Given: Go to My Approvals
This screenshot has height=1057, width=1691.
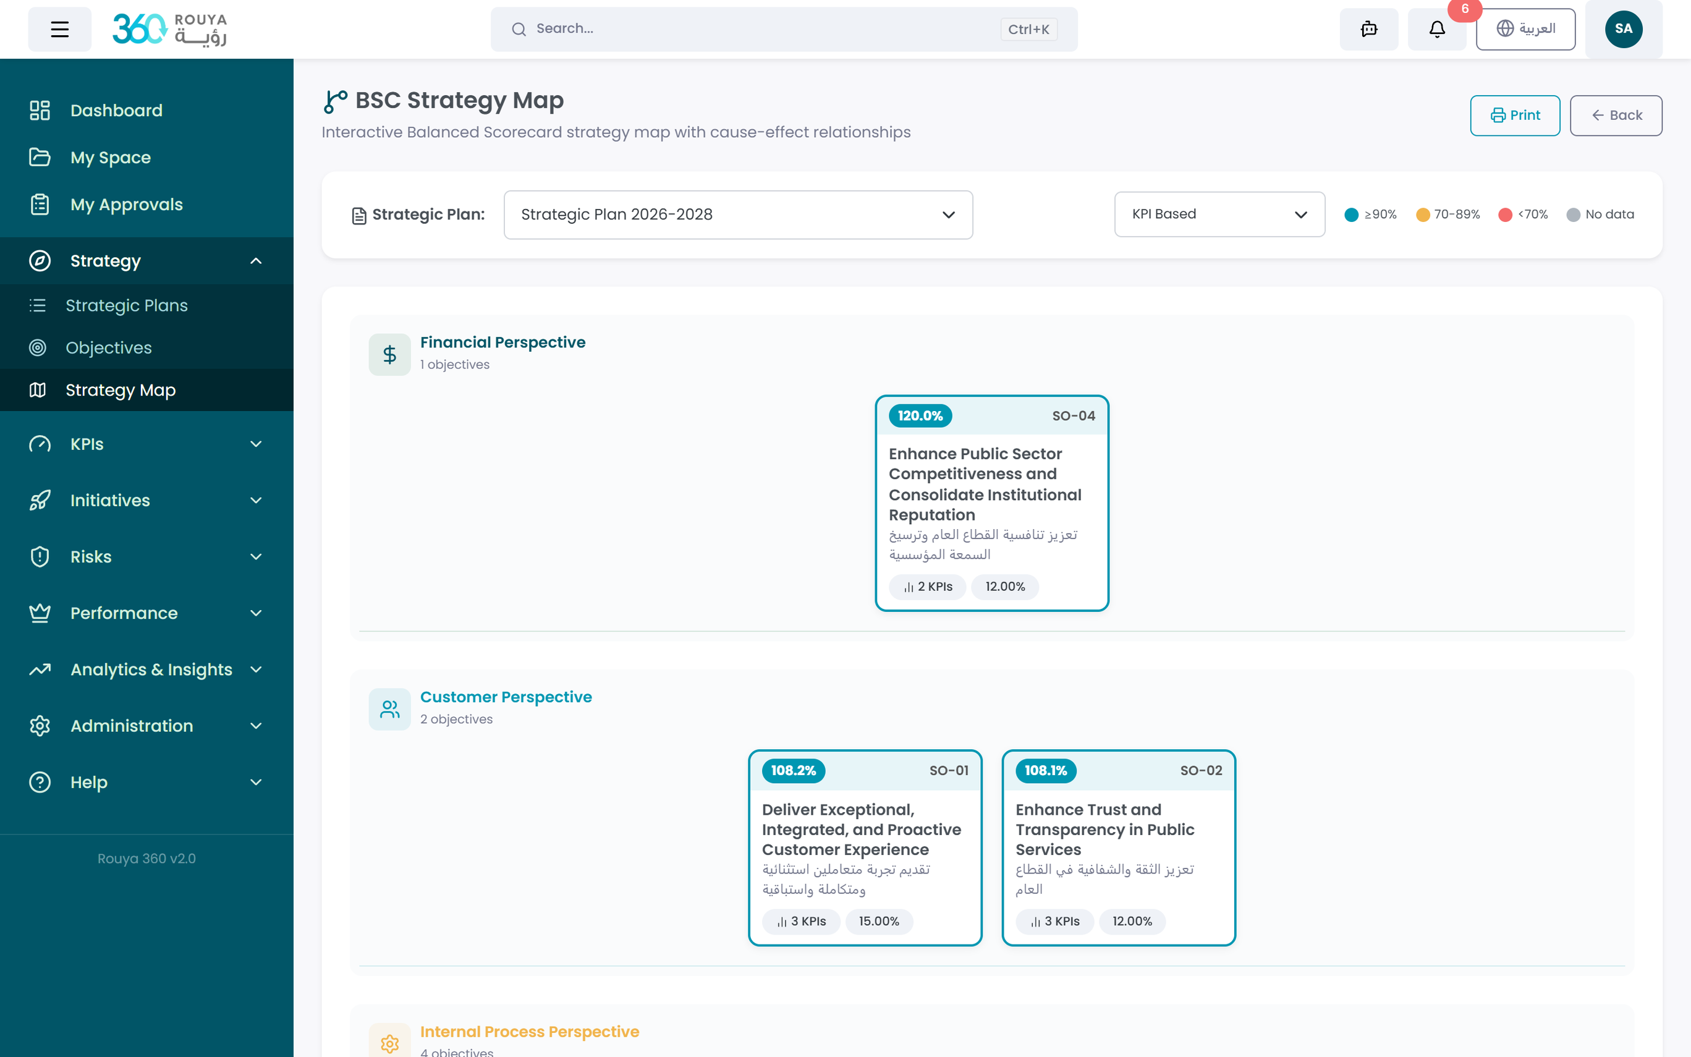Looking at the screenshot, I should tap(127, 205).
